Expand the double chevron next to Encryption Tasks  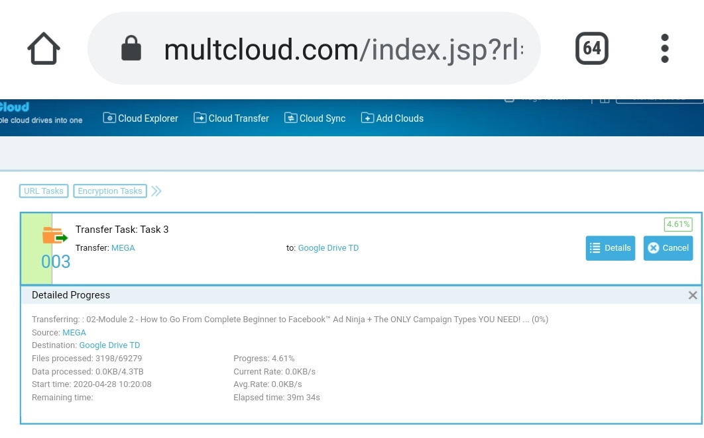(x=156, y=191)
